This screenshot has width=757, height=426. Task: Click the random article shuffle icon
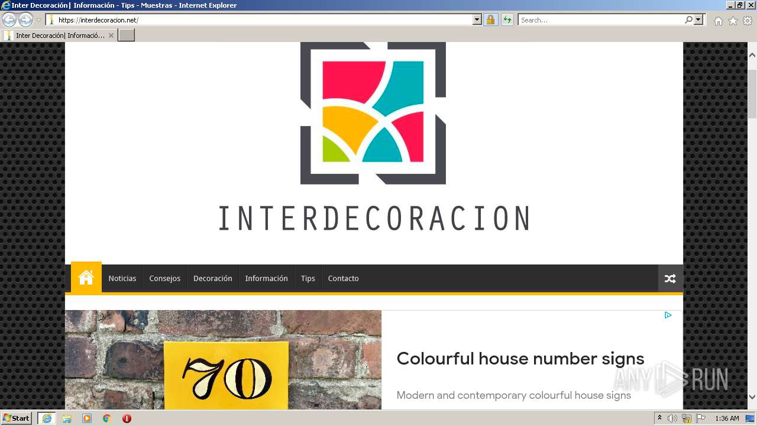pos(670,279)
